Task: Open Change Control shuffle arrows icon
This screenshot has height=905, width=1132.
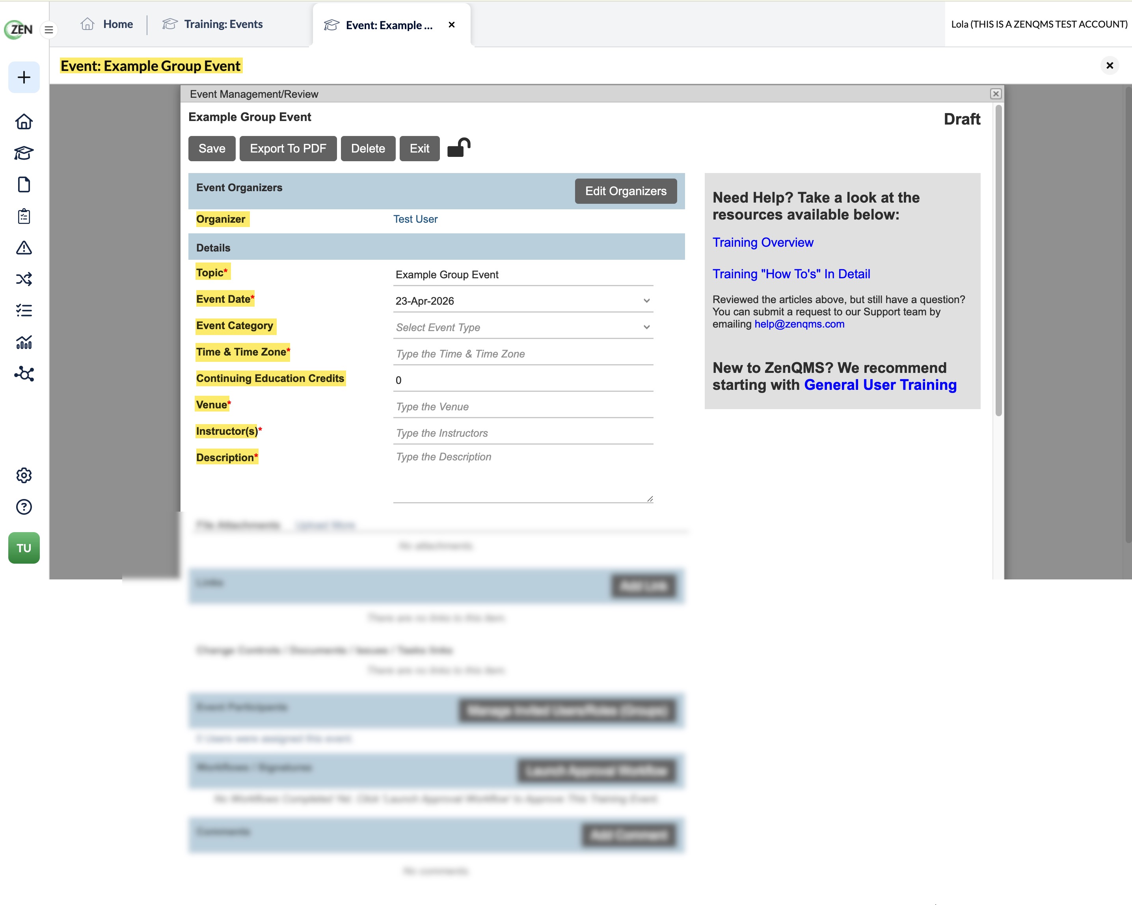Action: pyautogui.click(x=24, y=279)
